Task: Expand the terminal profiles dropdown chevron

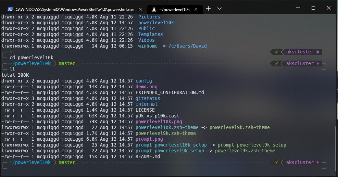Action: tap(220, 9)
